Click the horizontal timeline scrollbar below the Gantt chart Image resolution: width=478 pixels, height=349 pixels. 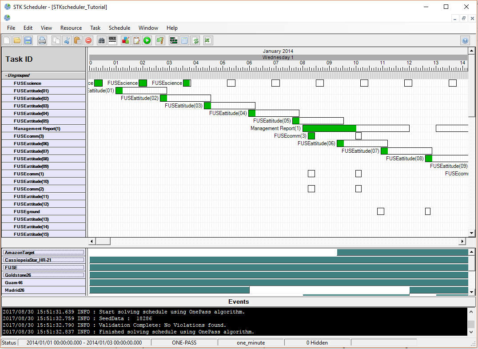(x=103, y=241)
